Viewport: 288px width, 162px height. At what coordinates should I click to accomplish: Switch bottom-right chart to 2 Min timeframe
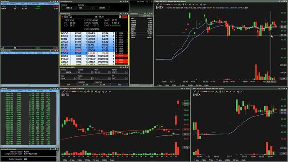204,160
